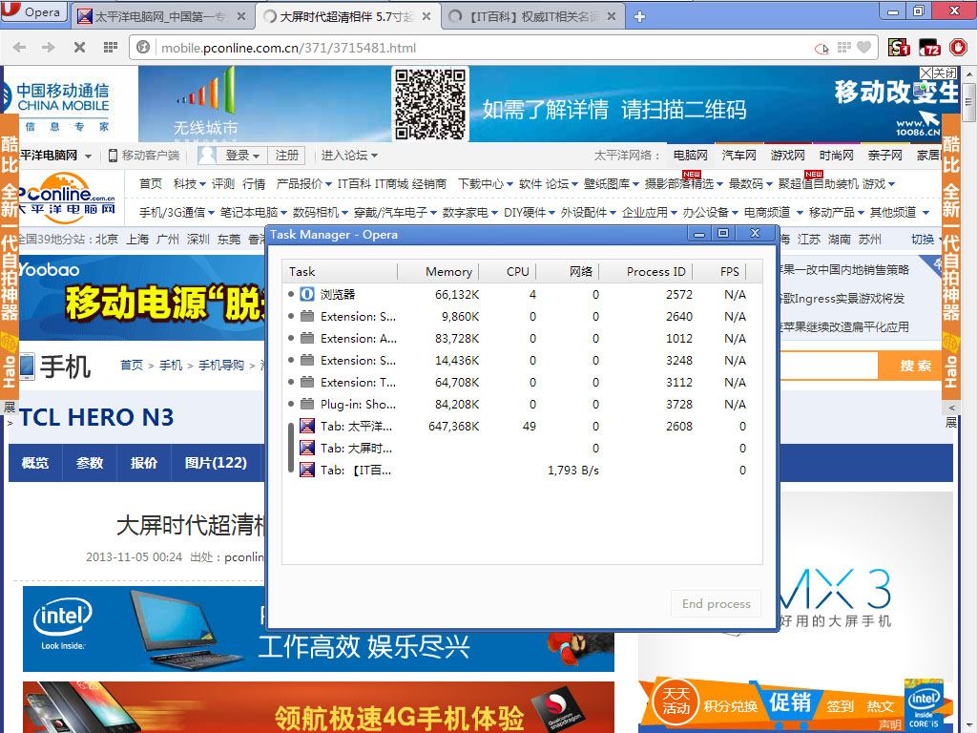Expand the 笔记本电脑 category dropdown
Viewport: 977px width, 733px height.
[253, 213]
